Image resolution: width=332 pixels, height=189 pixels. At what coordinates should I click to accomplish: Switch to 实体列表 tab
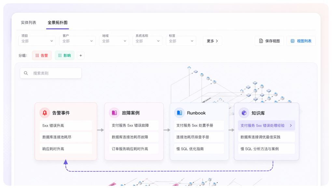pos(28,22)
